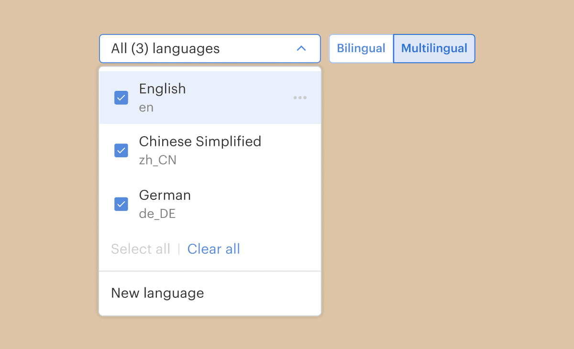
Task: Click the German language name
Action: (165, 195)
